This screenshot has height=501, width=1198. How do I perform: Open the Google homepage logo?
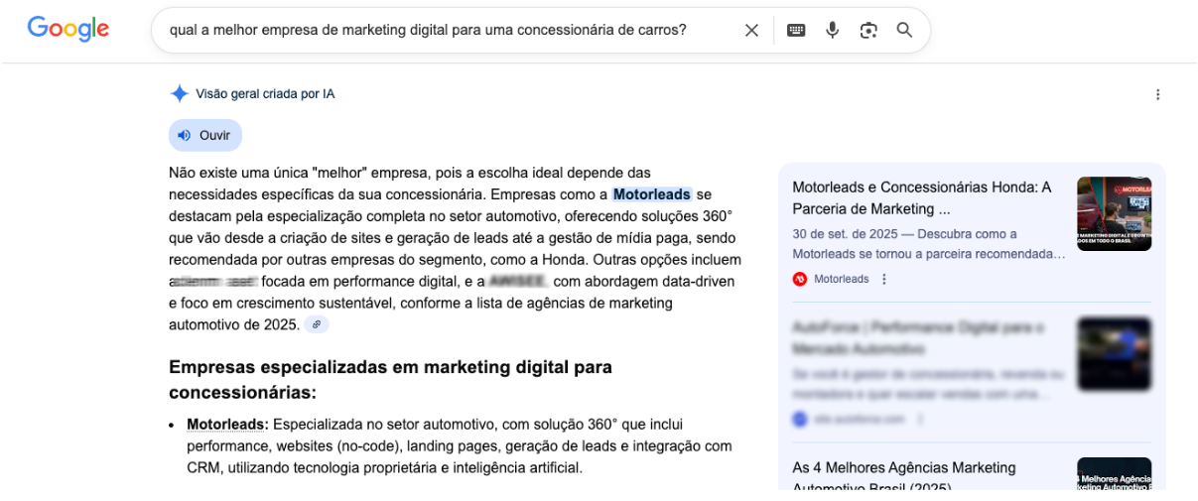point(68,29)
